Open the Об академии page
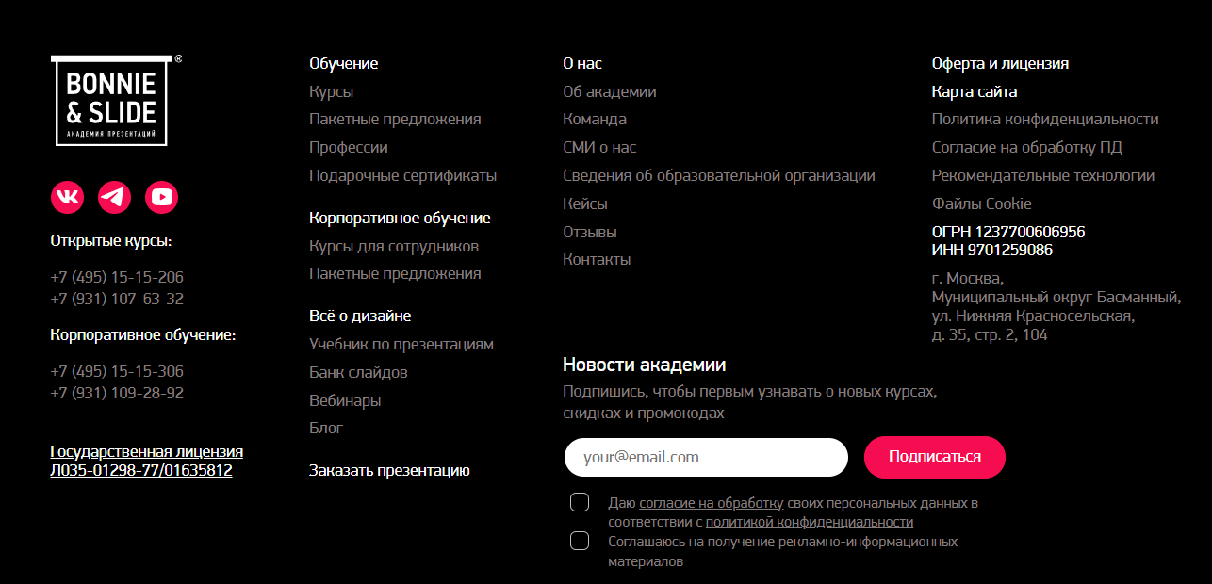1212x584 pixels. pyautogui.click(x=609, y=91)
